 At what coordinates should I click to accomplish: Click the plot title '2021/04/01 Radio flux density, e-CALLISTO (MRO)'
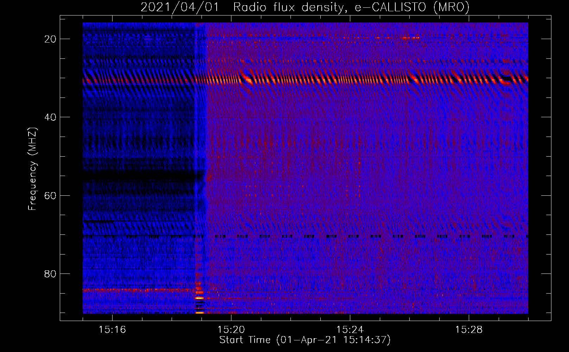click(305, 7)
